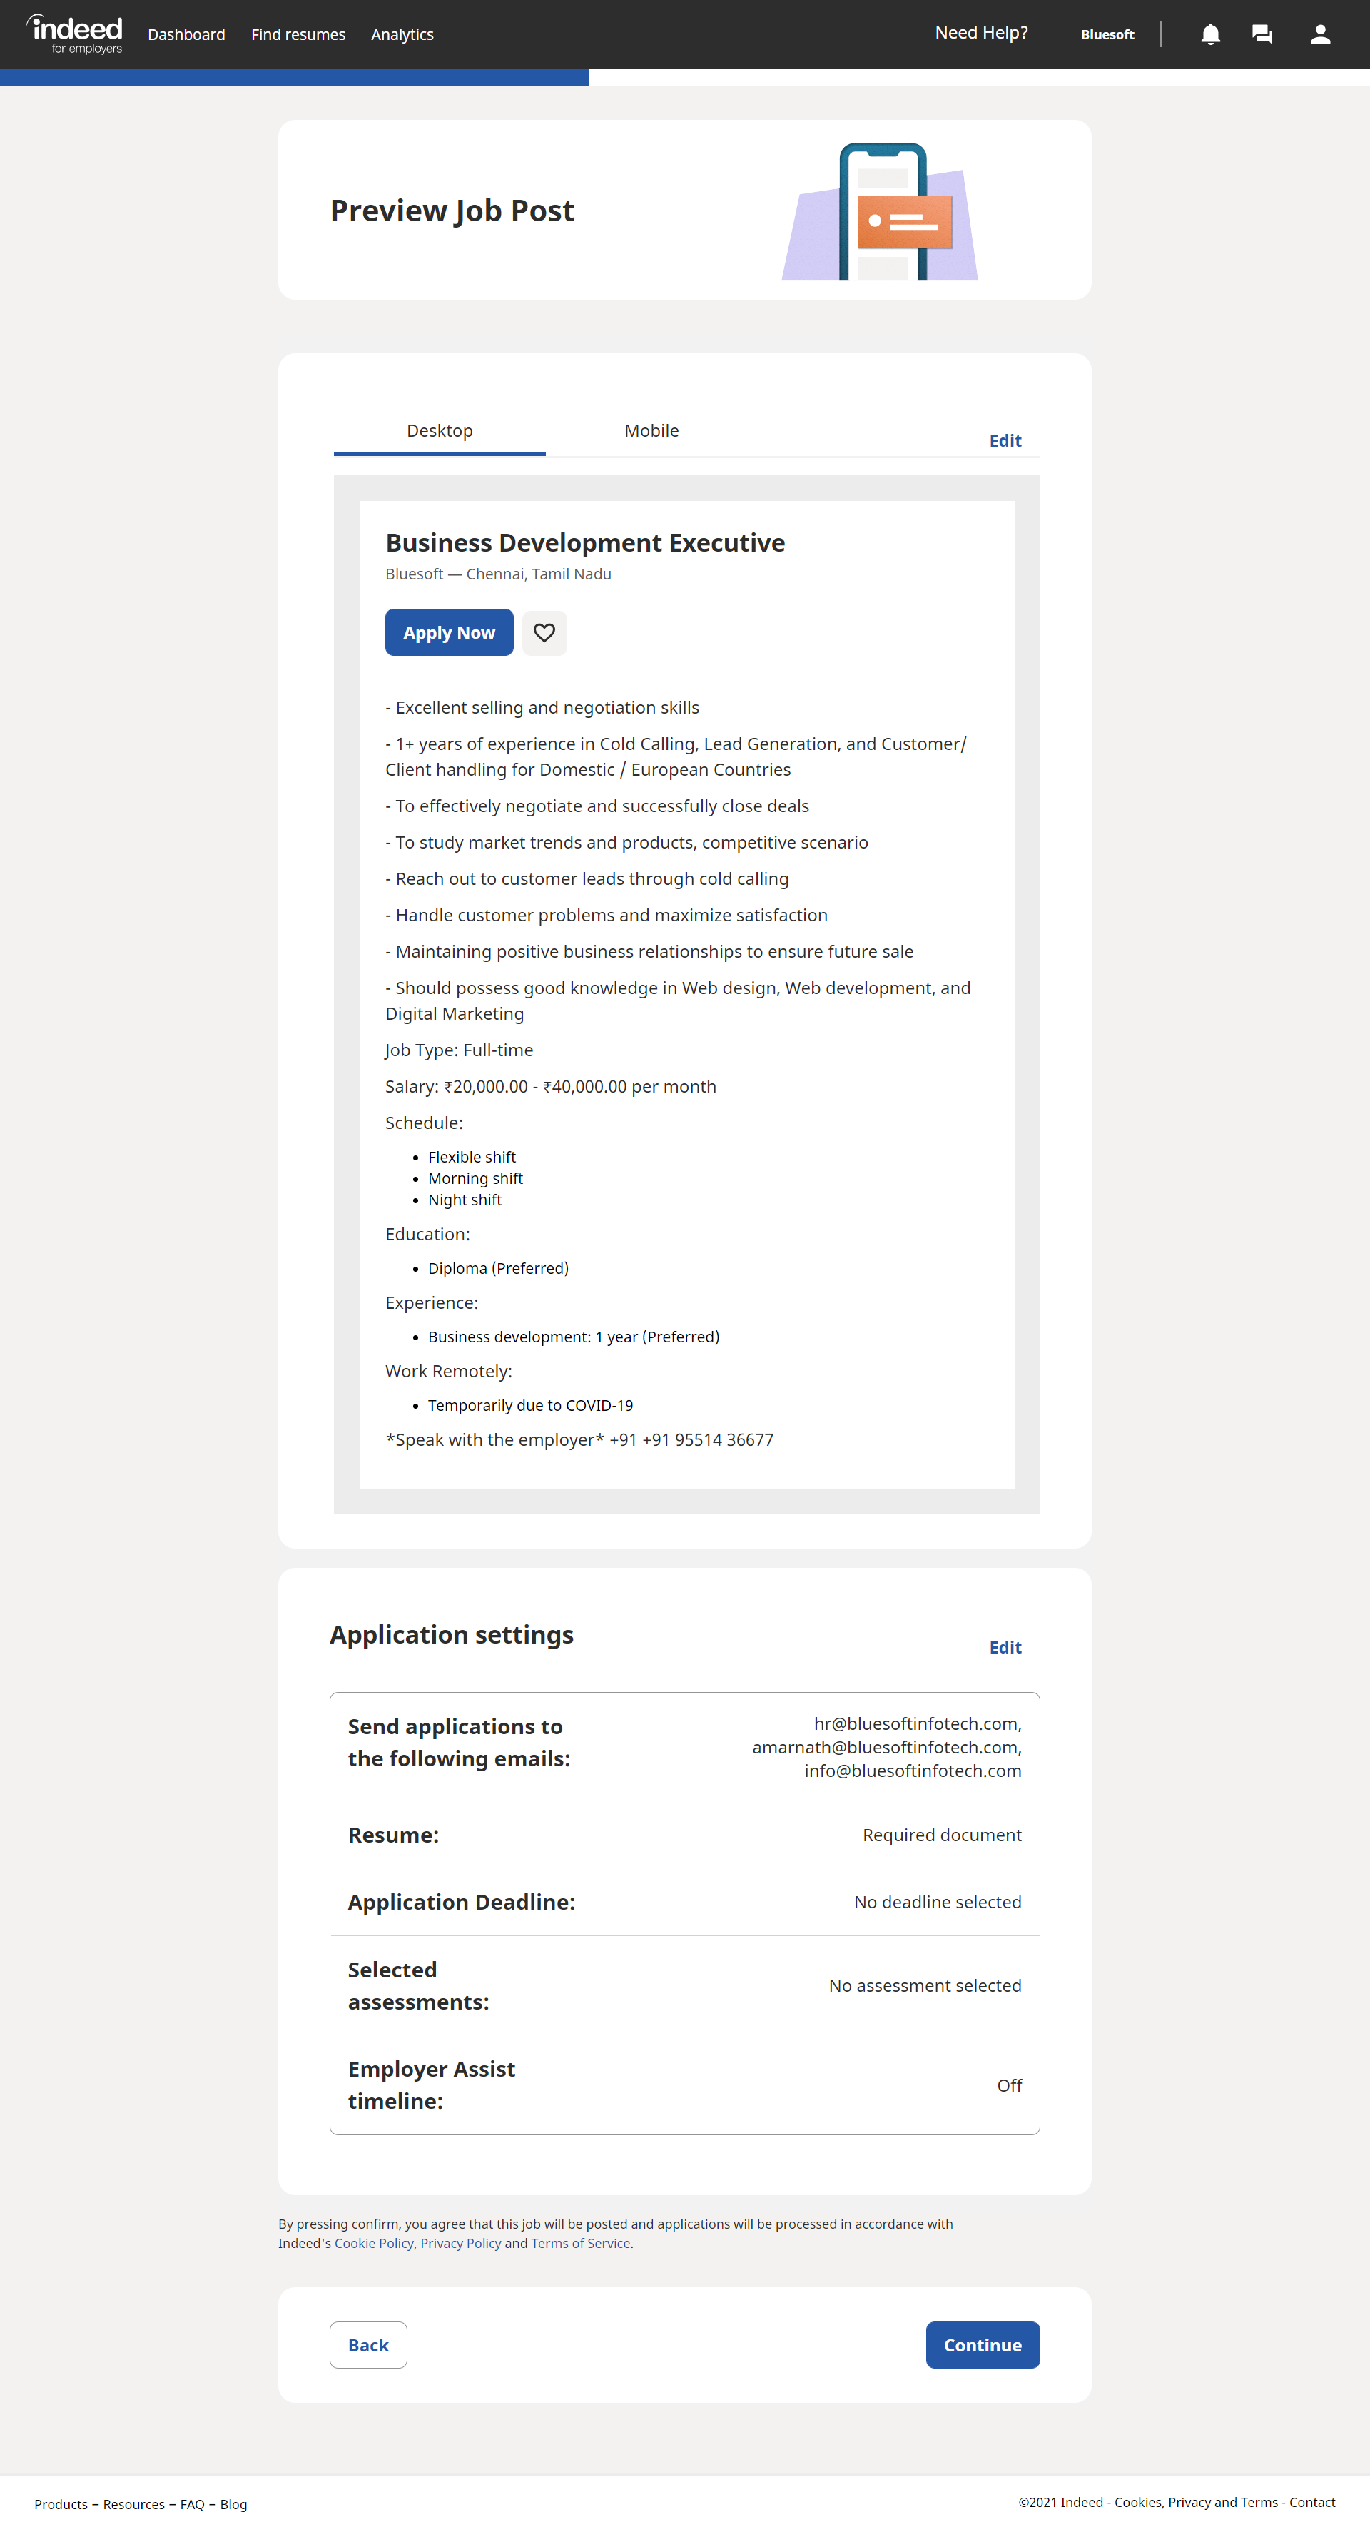
Task: Open the Terms of Service link
Action: [x=581, y=2244]
